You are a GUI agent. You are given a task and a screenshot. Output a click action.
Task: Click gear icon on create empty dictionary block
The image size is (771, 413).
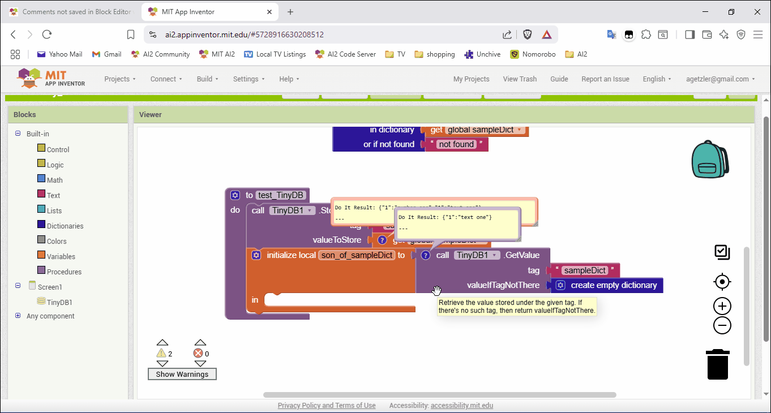pyautogui.click(x=560, y=285)
